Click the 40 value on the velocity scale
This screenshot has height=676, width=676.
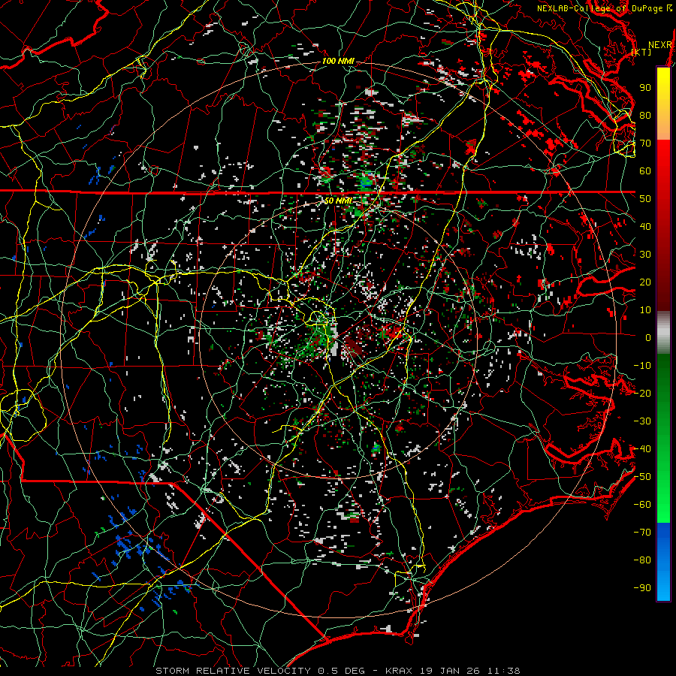[x=645, y=227]
